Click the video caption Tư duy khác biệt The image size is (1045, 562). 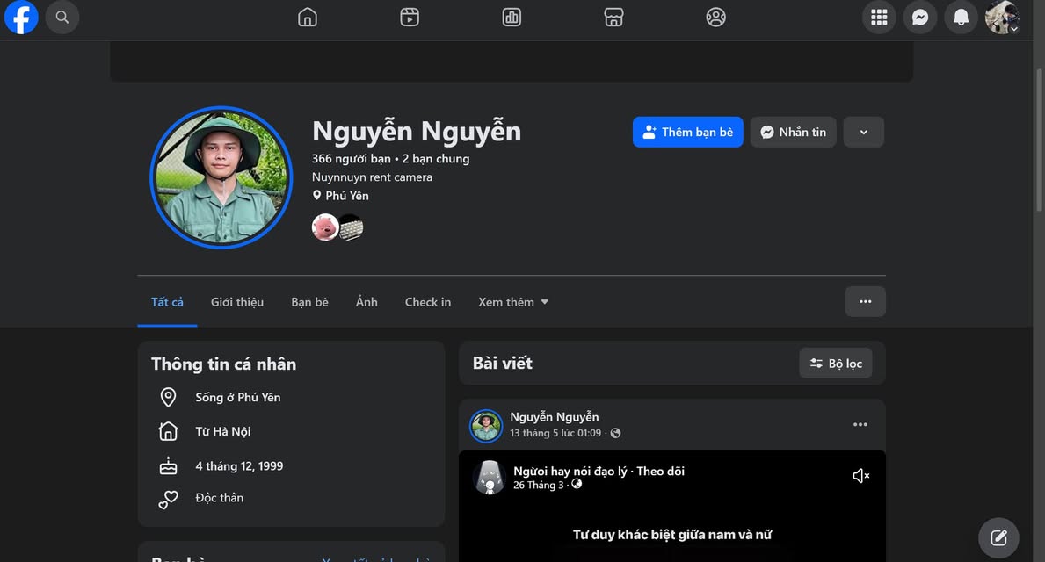[x=672, y=535]
